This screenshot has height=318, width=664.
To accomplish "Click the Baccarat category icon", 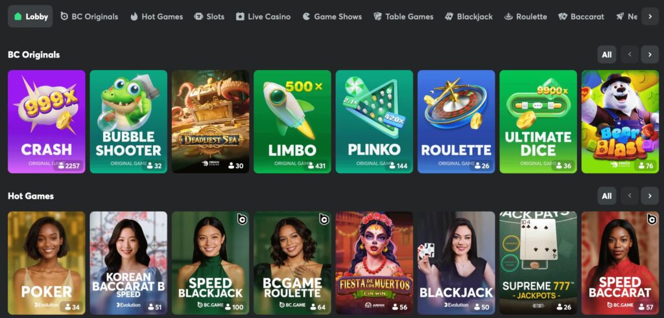I will point(563,16).
